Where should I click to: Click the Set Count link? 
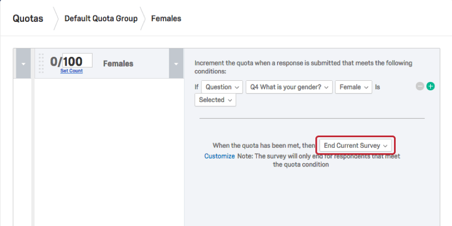[x=71, y=71]
